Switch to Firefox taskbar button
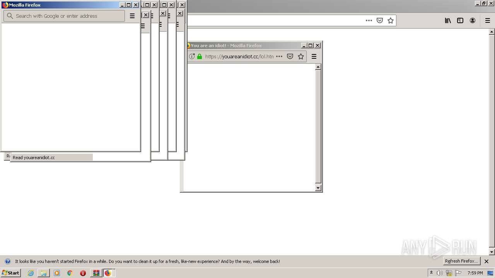This screenshot has width=495, height=278. click(x=108, y=273)
